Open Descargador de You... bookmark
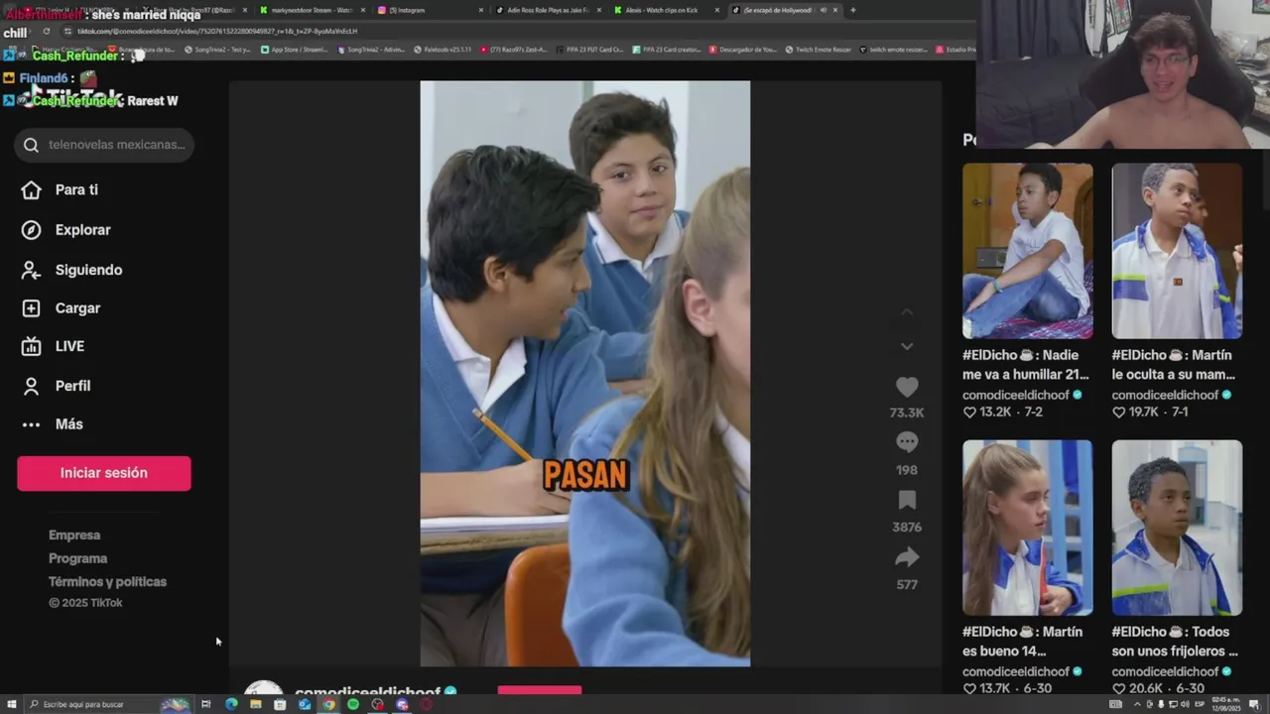The height and width of the screenshot is (714, 1270). [x=743, y=49]
